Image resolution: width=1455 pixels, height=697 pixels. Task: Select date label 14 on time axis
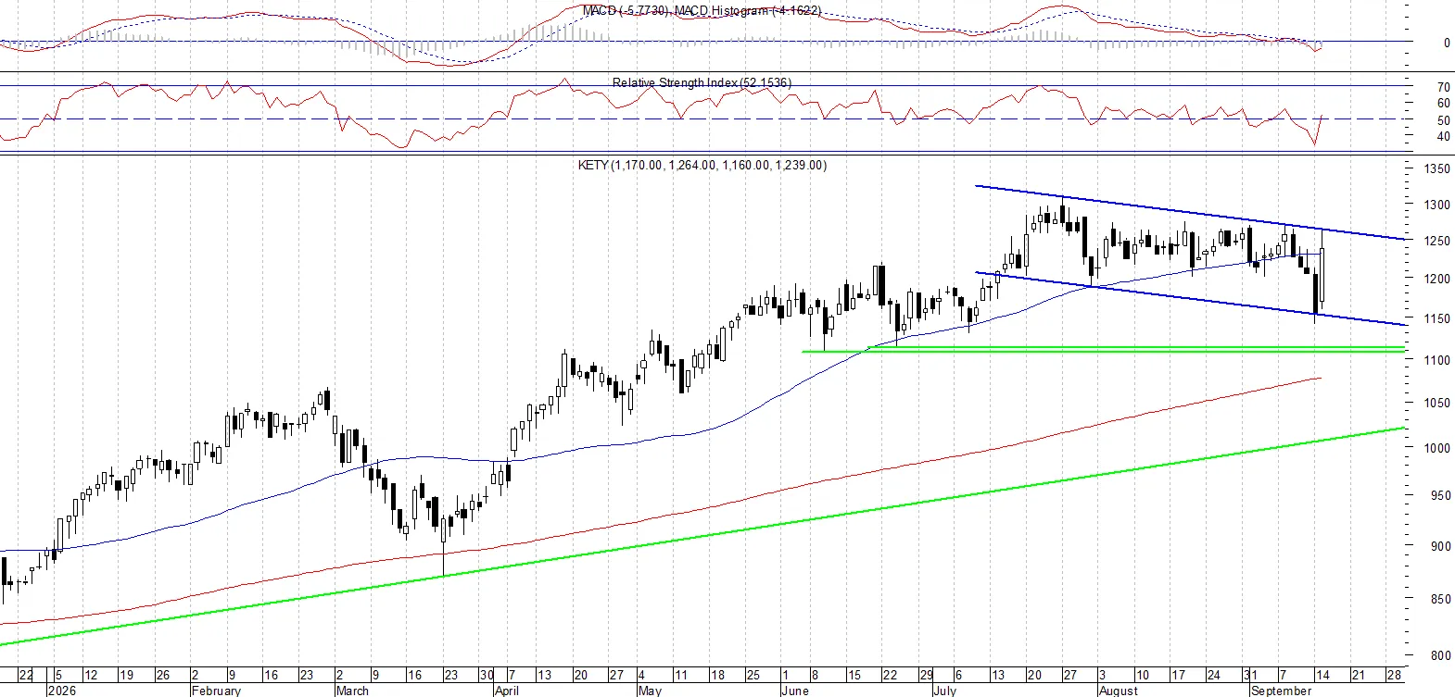click(x=1322, y=675)
